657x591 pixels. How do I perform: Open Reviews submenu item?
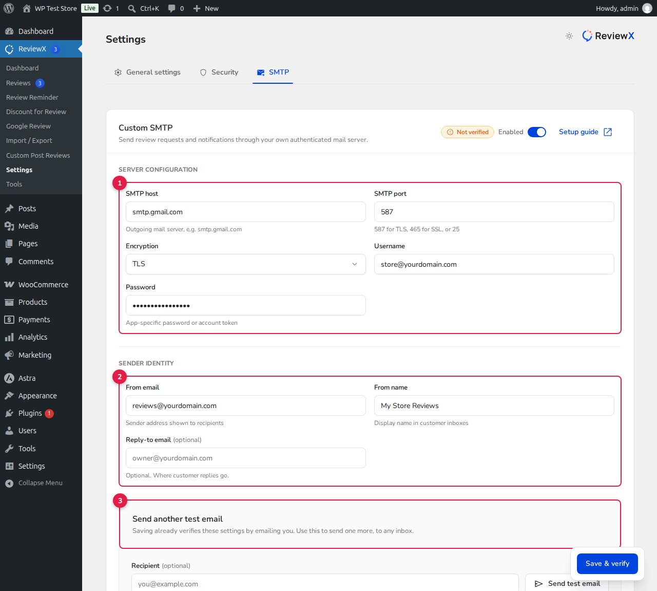tap(18, 83)
